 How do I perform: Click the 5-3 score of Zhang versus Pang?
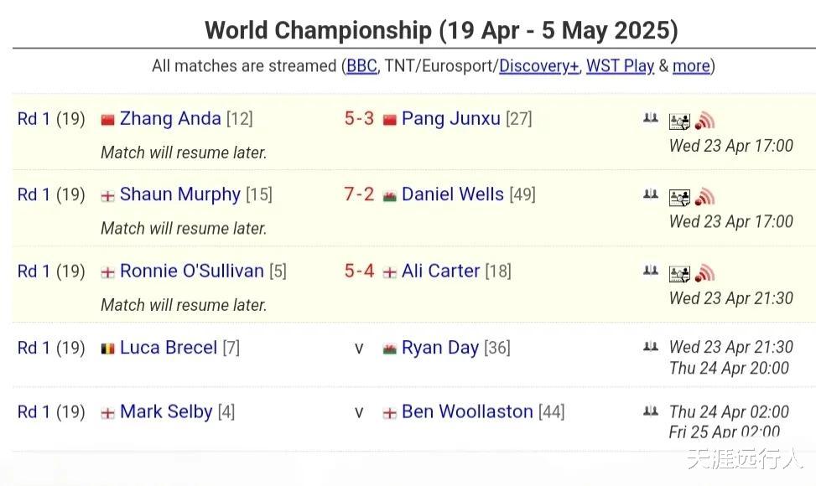click(359, 119)
